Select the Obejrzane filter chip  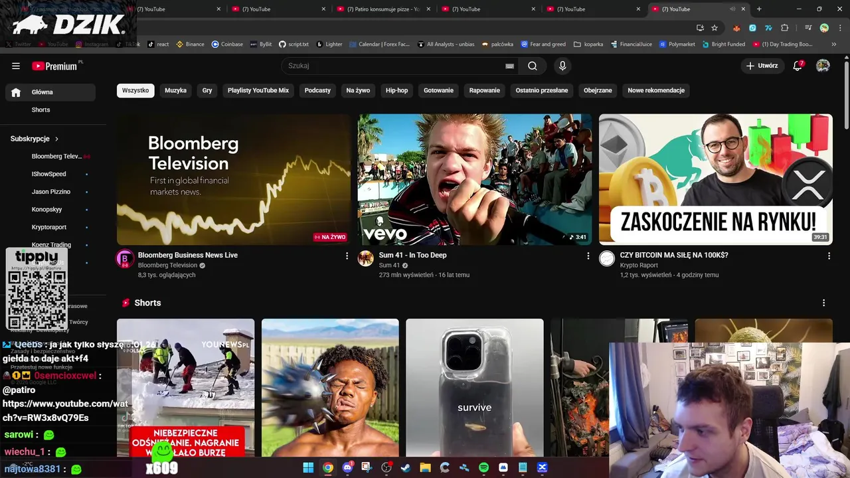tap(598, 90)
